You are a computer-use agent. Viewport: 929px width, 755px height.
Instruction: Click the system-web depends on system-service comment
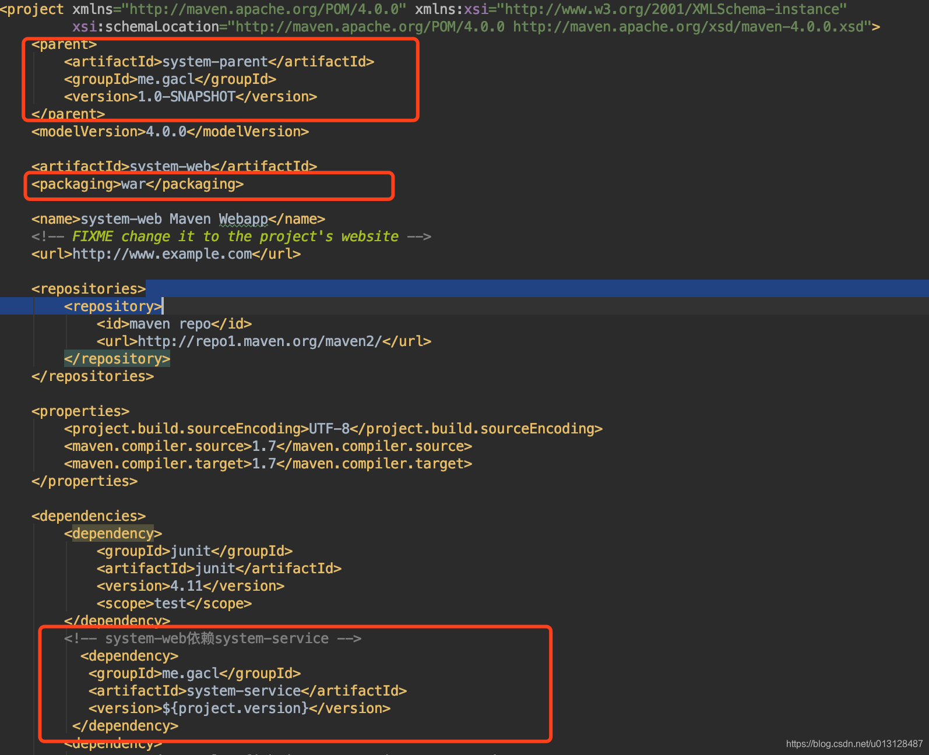[x=213, y=638]
